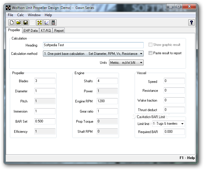204x170 pixels.
Task: Open the Help menu
Action: click(48, 15)
